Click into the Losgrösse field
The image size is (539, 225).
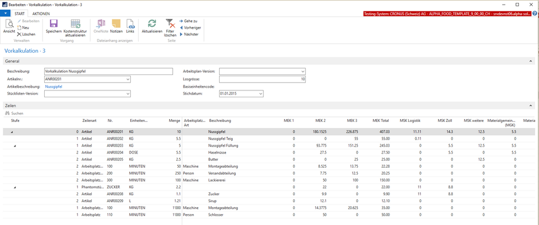pos(262,80)
